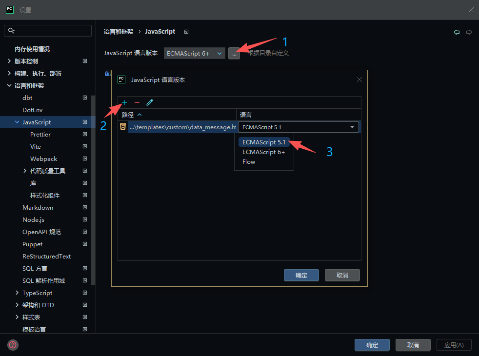This screenshot has height=356, width=479.
Task: Click the target icon next to Prettier entry
Action: tap(84, 134)
